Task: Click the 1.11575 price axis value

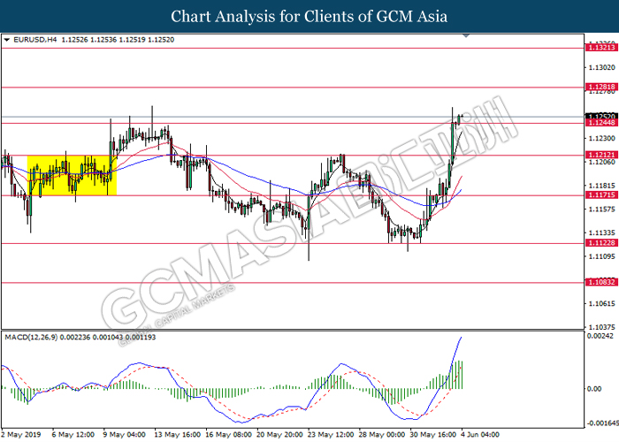Action: (601, 209)
